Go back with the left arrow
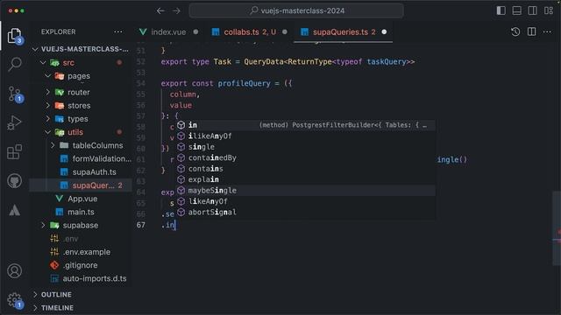 coord(160,11)
